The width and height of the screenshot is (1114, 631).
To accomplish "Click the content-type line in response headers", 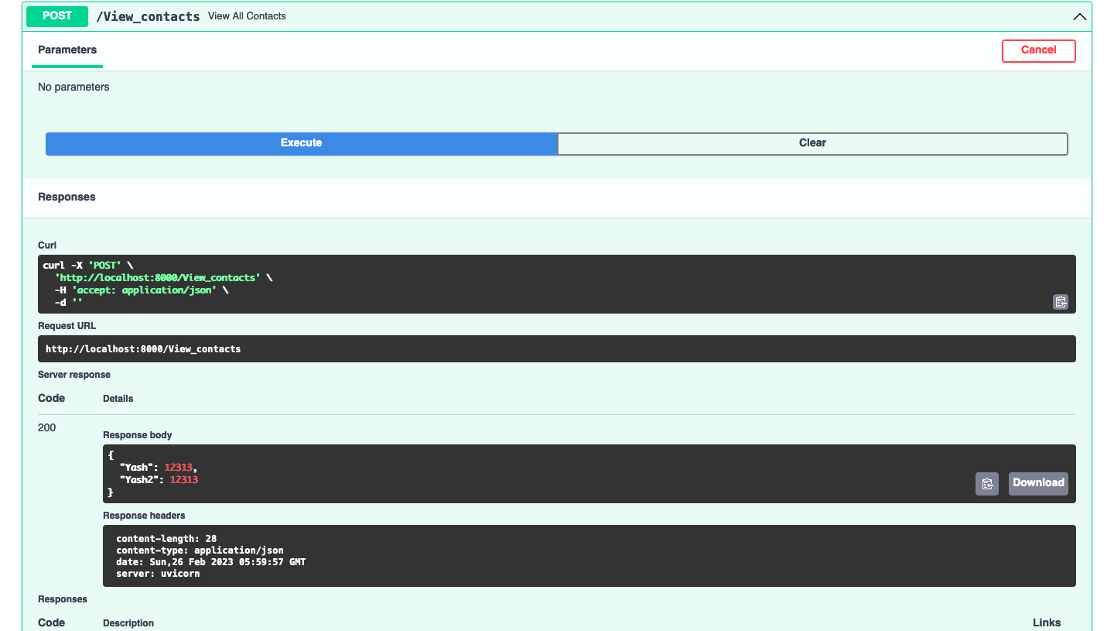I will pyautogui.click(x=200, y=550).
